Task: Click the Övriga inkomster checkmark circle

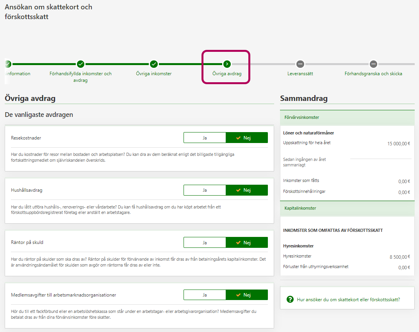Action: 154,64
